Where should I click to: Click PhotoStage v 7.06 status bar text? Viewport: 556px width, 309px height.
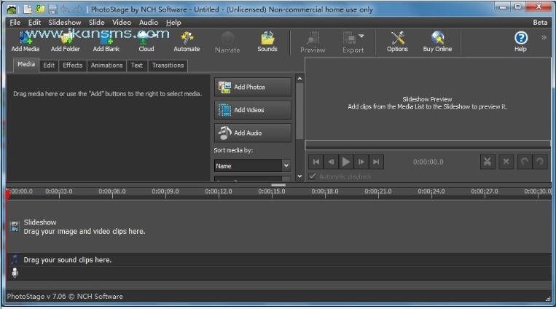[x=65, y=296]
